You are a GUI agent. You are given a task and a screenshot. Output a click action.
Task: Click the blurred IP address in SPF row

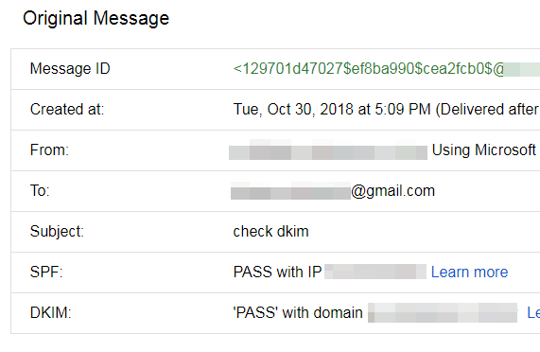click(x=375, y=272)
